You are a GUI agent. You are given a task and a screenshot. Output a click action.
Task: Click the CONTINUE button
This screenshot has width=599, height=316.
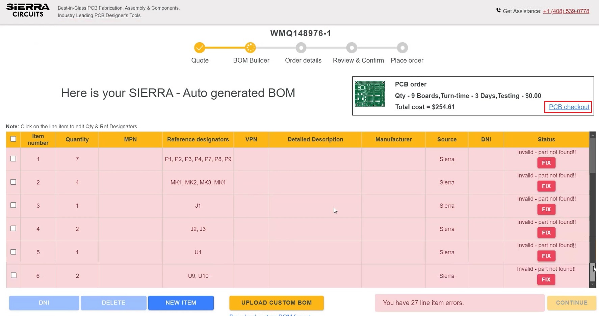[572, 303]
